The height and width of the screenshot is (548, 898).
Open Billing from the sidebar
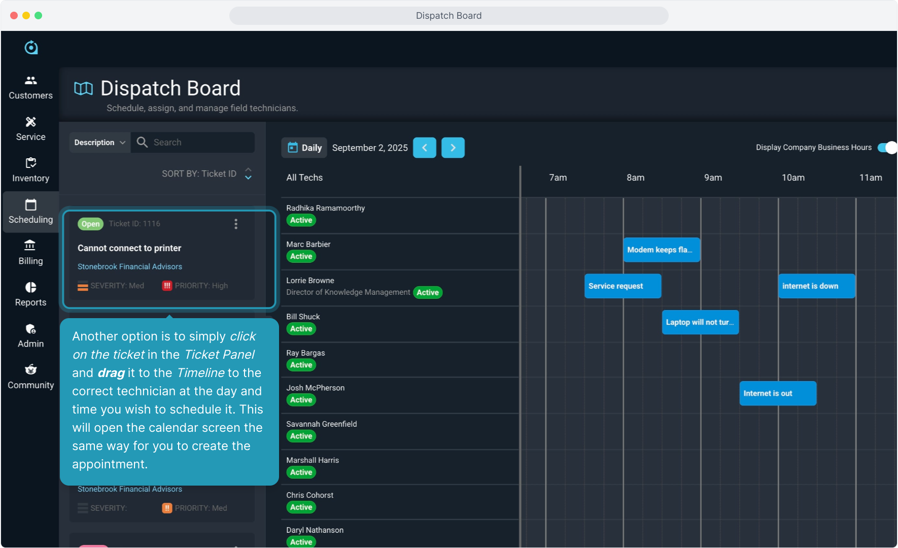(x=30, y=253)
